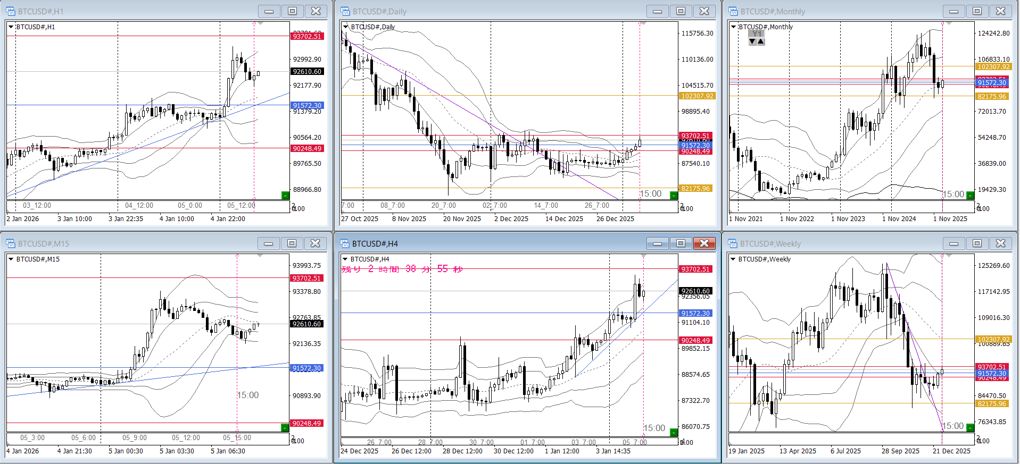The width and height of the screenshot is (1020, 464).
Task: Click the BTCUSD#,Weekly window title icon
Action: pos(733,243)
